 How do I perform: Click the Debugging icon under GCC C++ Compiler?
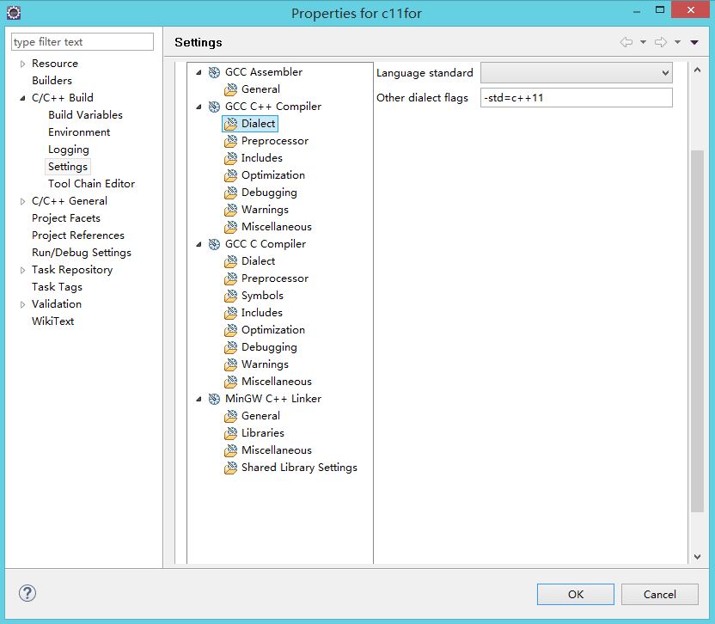click(x=230, y=193)
